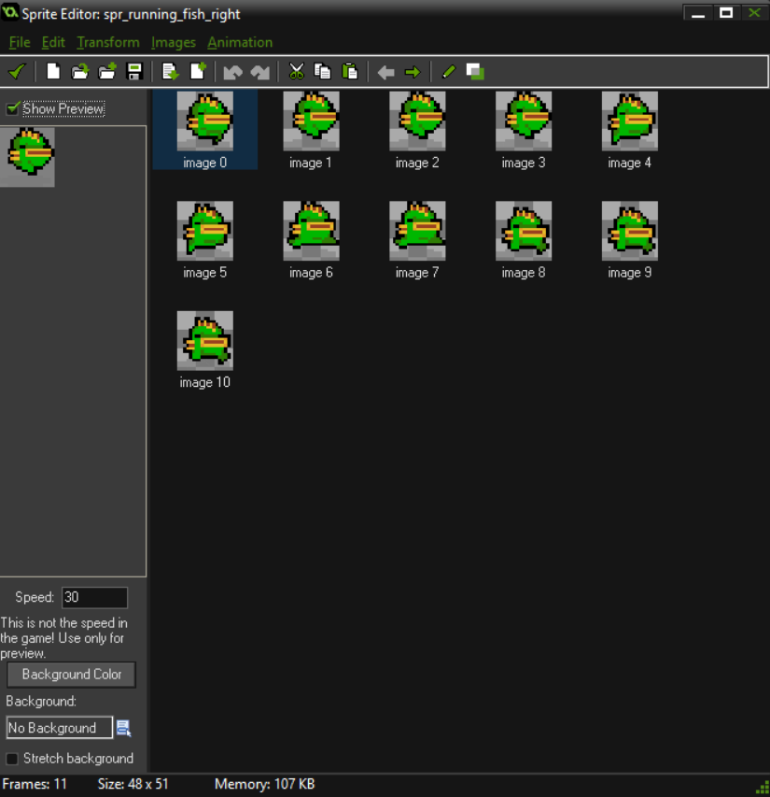Image resolution: width=770 pixels, height=797 pixels.
Task: Maximize the Sprite Editor window
Action: (726, 13)
